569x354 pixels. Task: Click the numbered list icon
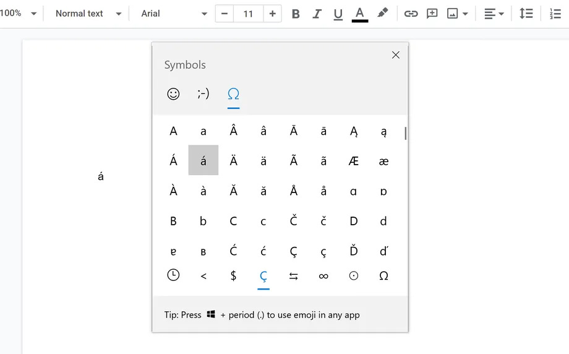[x=555, y=14]
